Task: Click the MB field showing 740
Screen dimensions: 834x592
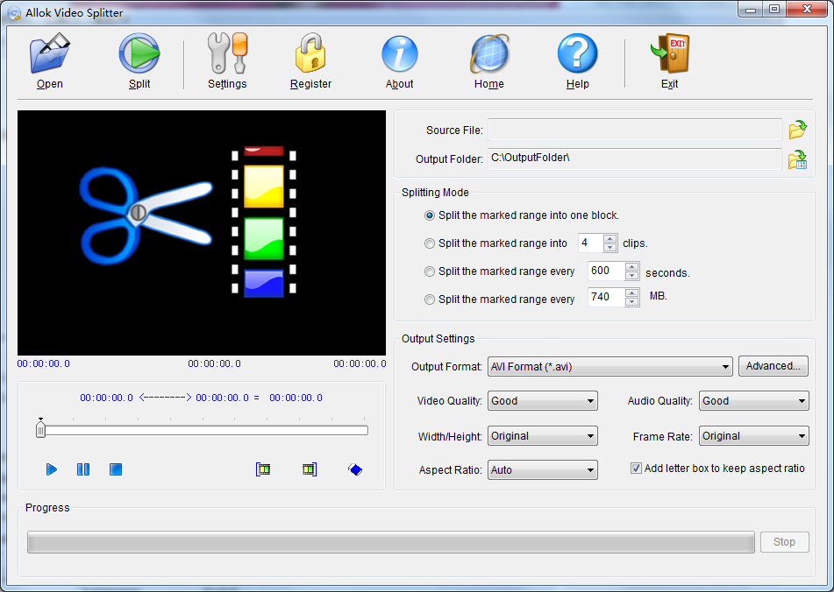Action: [607, 298]
